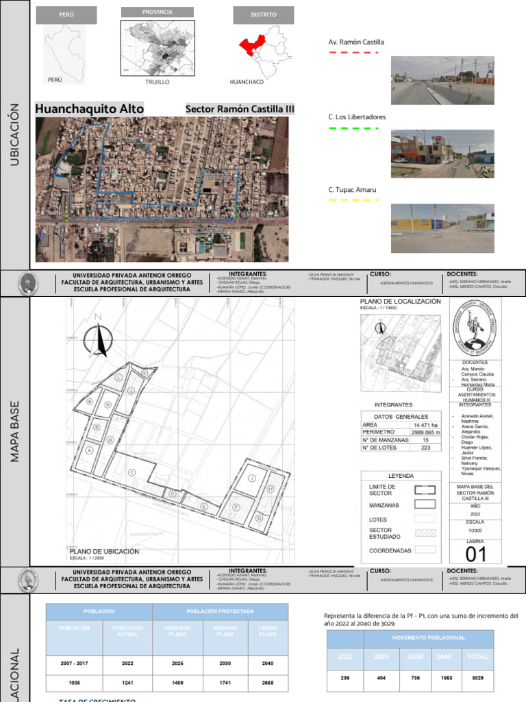Click the hatched Sector Estudiado legend swatch
Screen dimensions: 526x702
[425, 533]
